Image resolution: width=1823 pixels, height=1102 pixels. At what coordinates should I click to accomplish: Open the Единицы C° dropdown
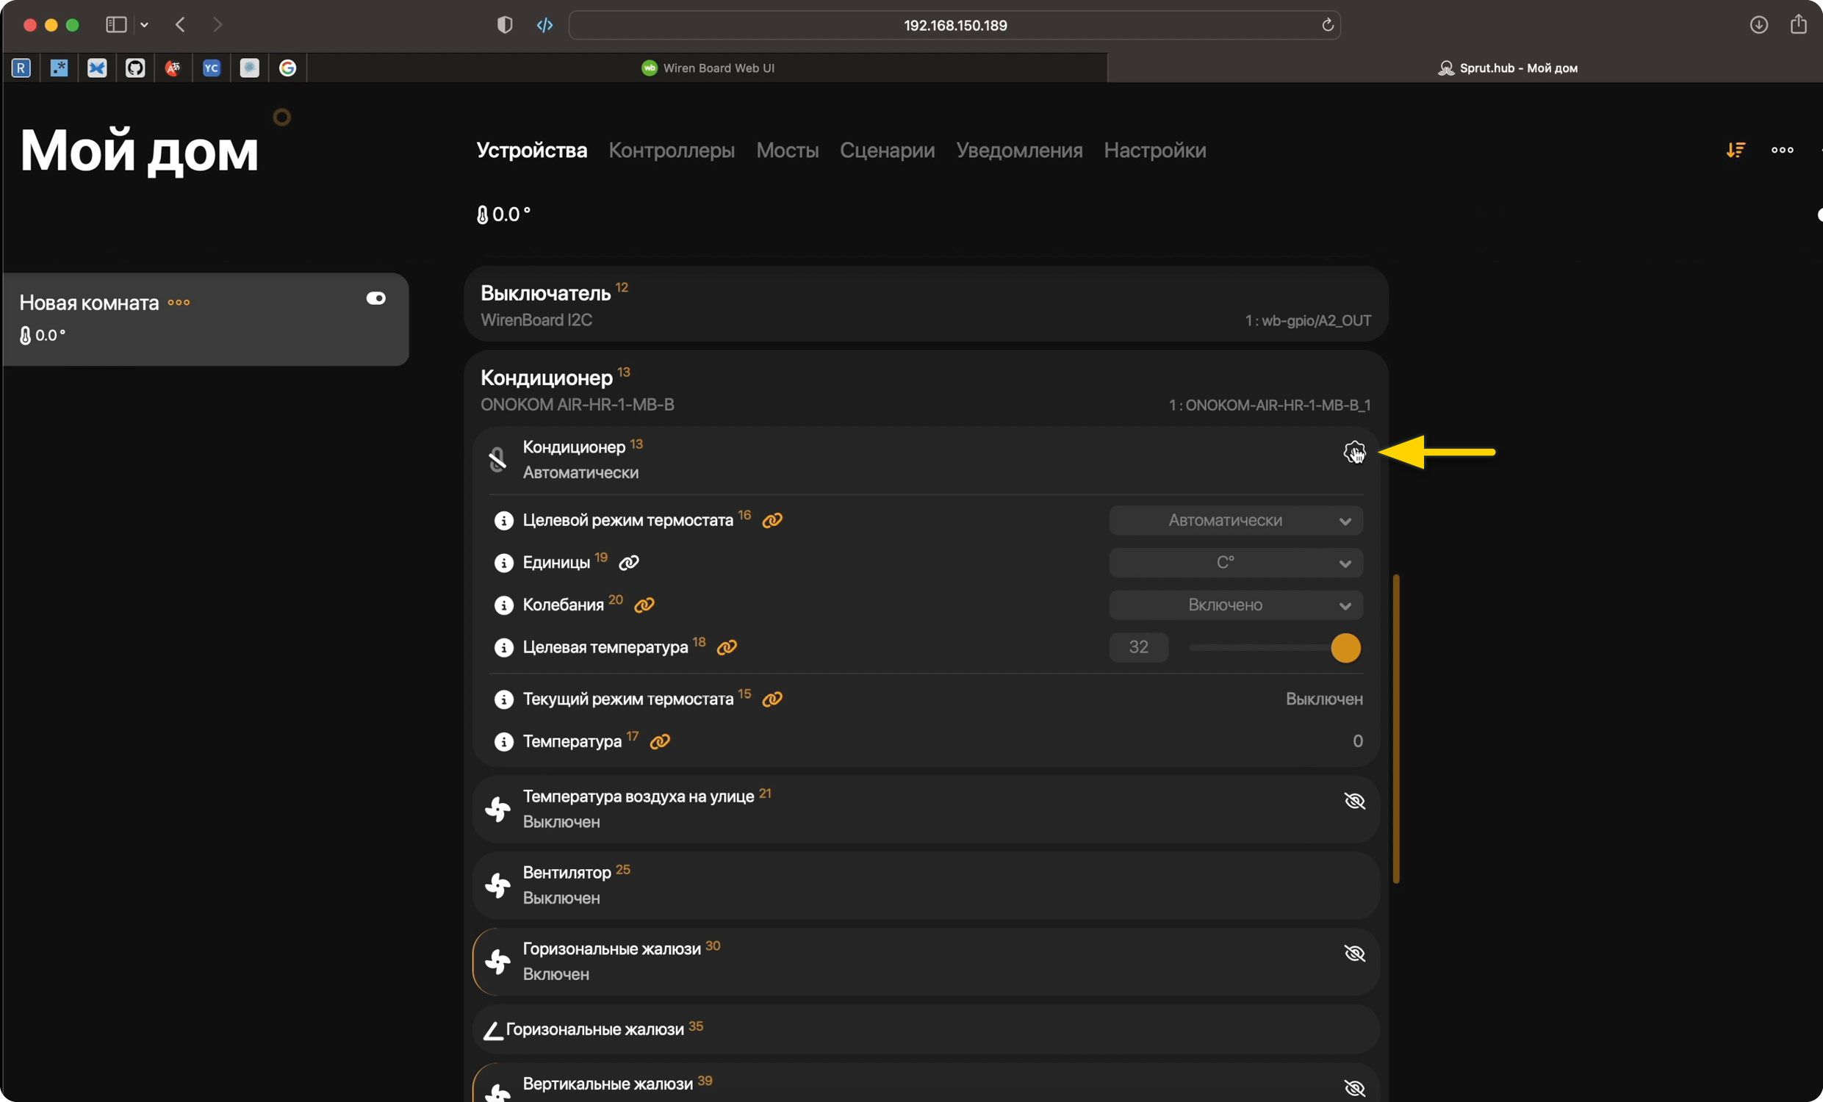pos(1235,563)
